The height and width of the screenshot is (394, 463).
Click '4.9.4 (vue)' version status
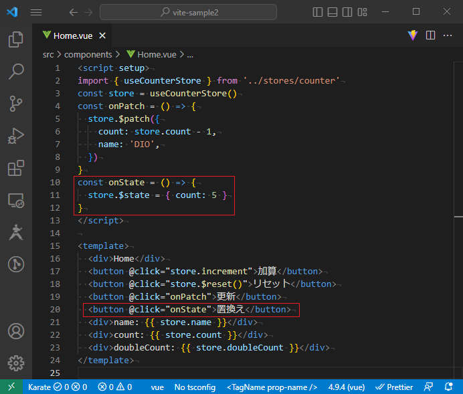click(x=347, y=387)
